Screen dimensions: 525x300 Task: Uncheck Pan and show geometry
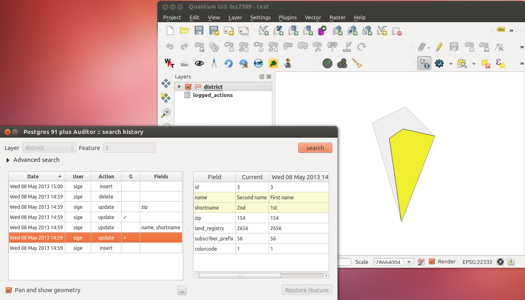(x=9, y=290)
